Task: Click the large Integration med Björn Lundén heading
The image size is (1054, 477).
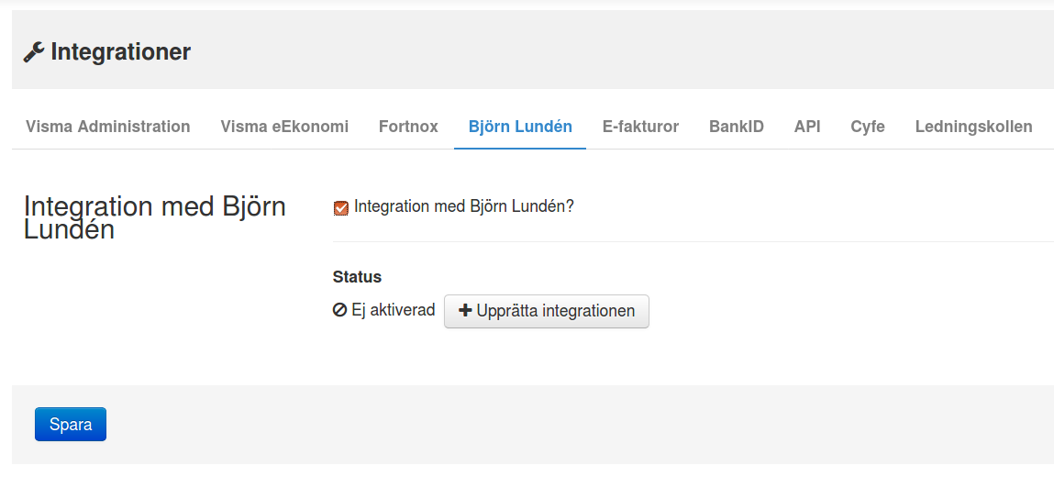Action: coord(155,217)
